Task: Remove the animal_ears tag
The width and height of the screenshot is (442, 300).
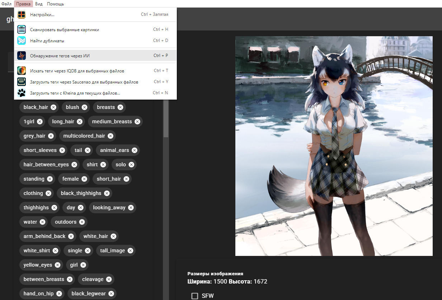Action: [x=135, y=150]
